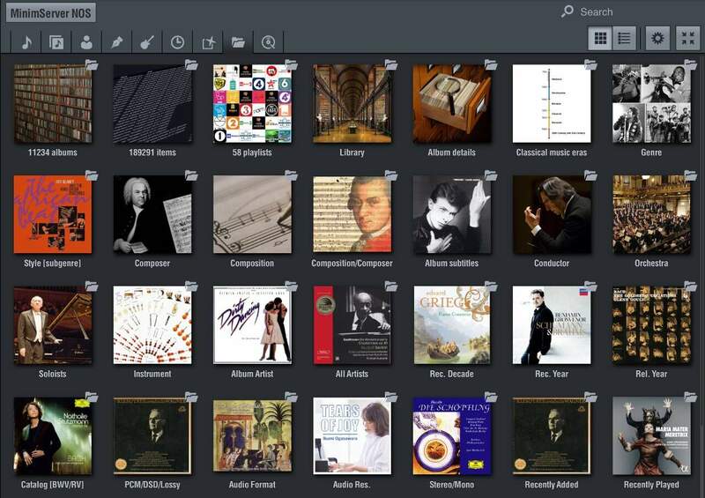Click the MinimServer NOS server button
Image resolution: width=705 pixels, height=498 pixels.
tap(51, 12)
